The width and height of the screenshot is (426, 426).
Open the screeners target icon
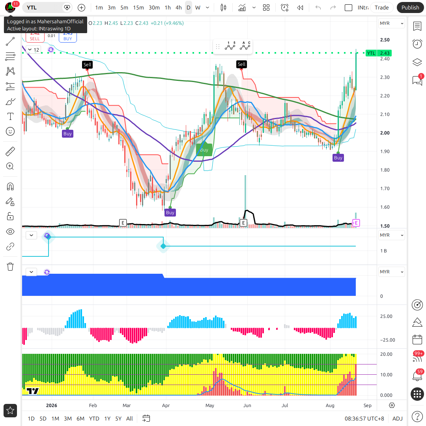click(417, 305)
